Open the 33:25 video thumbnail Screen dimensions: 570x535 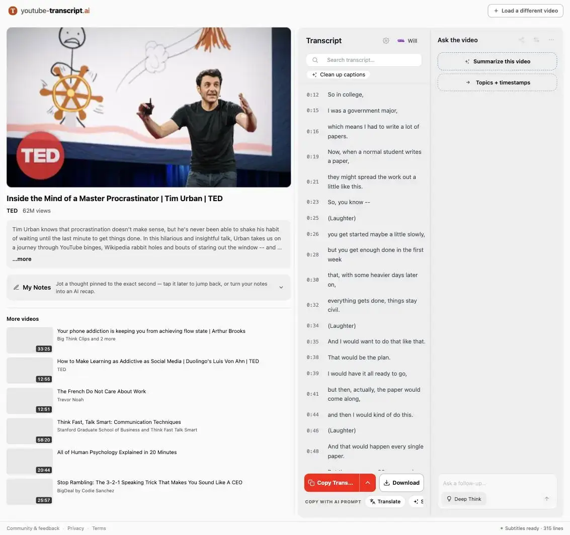click(30, 340)
